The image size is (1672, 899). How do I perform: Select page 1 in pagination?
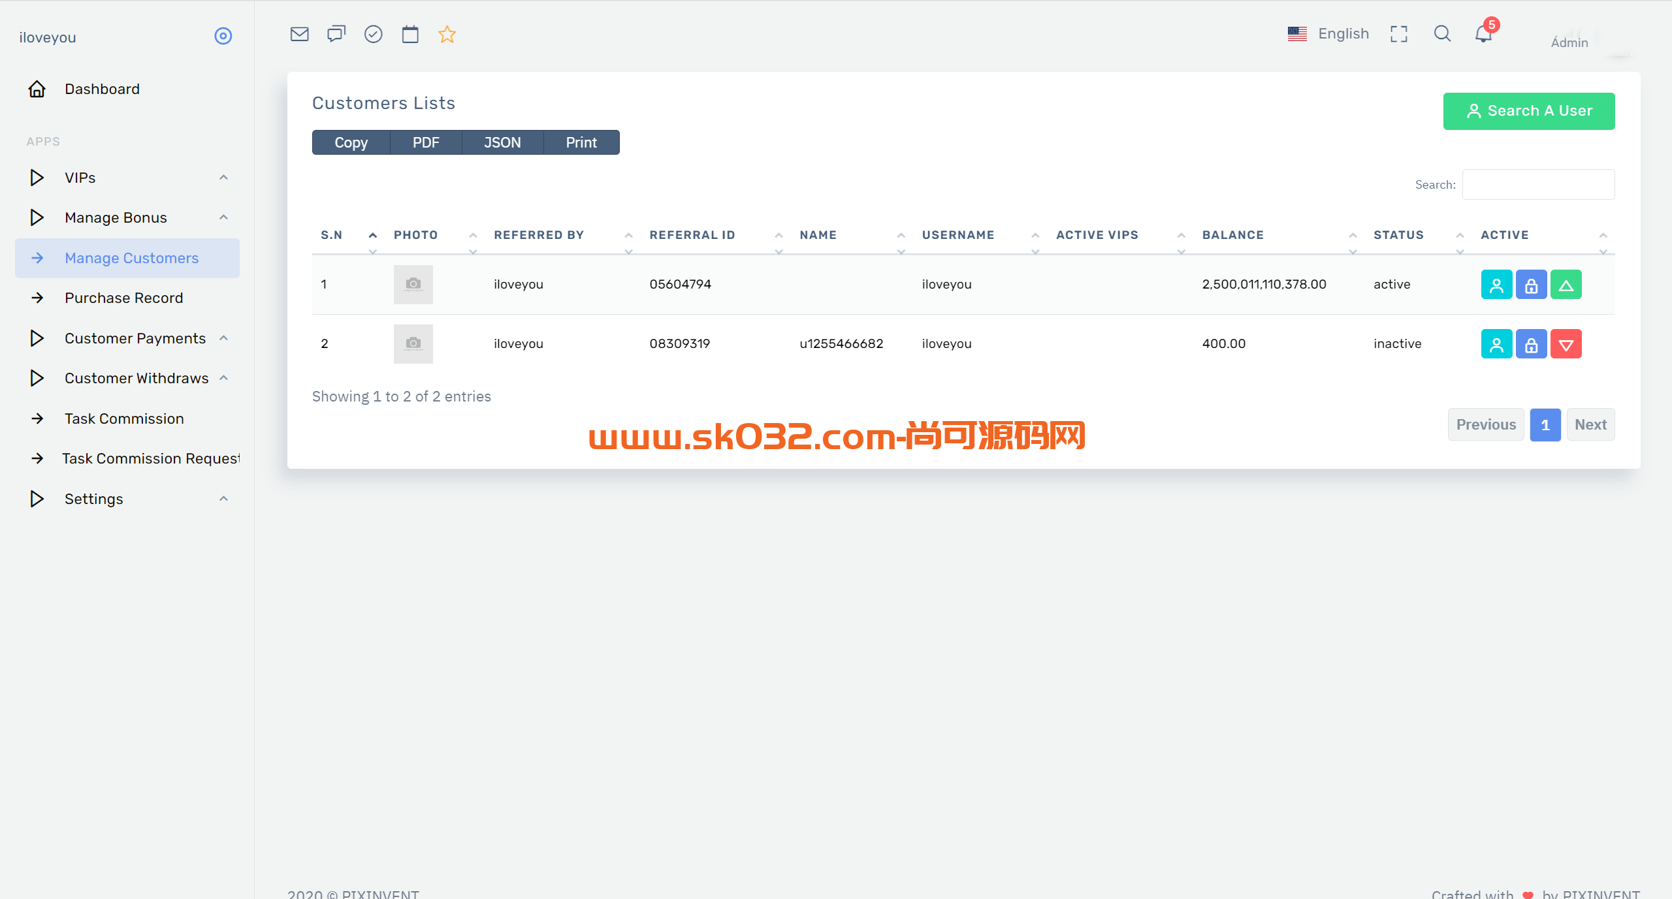[1545, 425]
